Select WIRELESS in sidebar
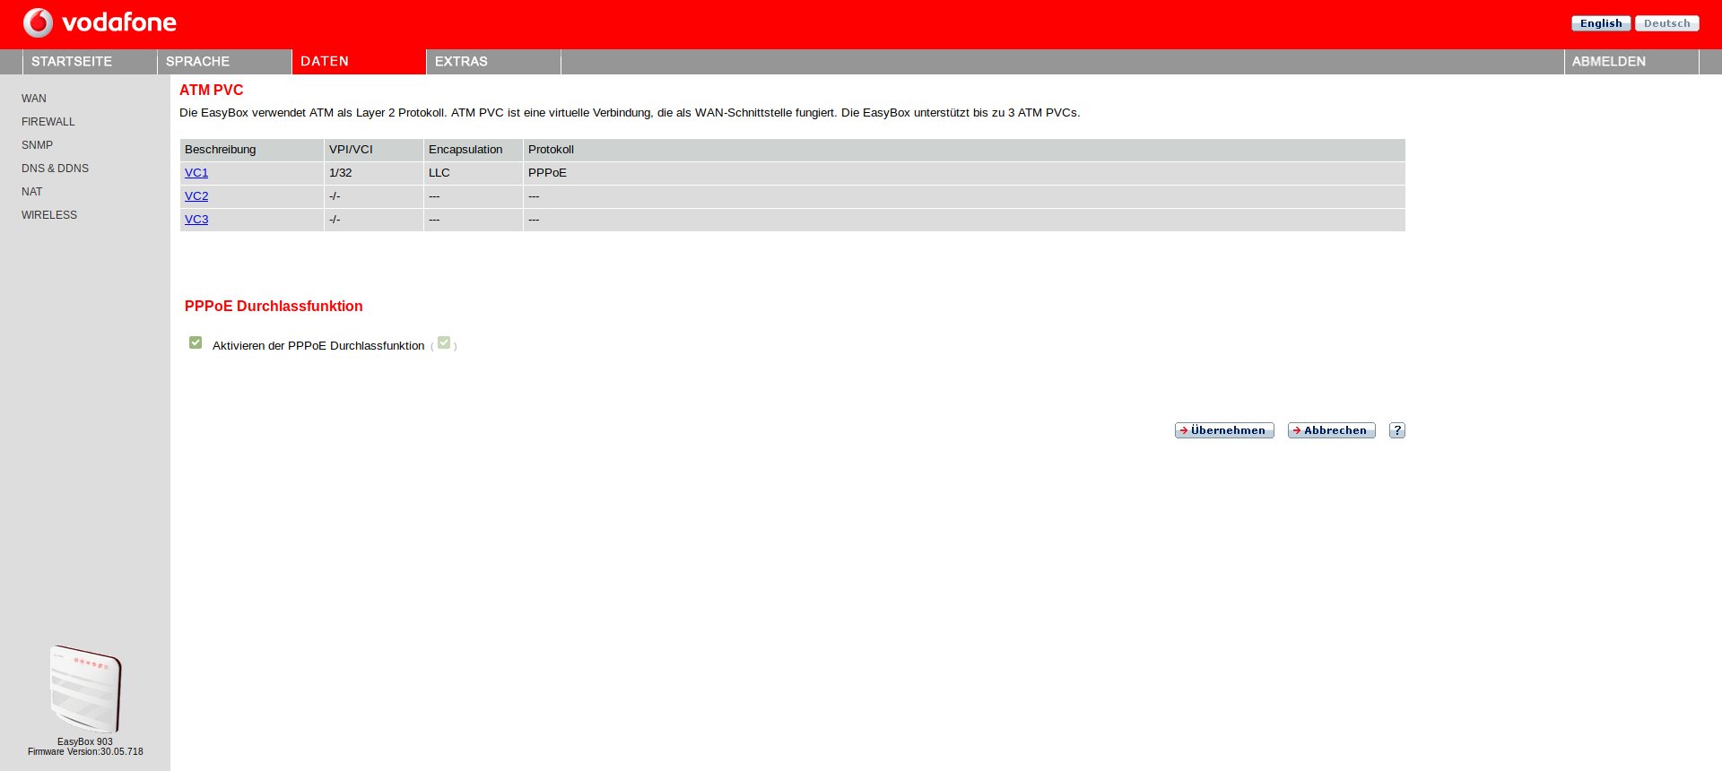The width and height of the screenshot is (1722, 771). (49, 215)
